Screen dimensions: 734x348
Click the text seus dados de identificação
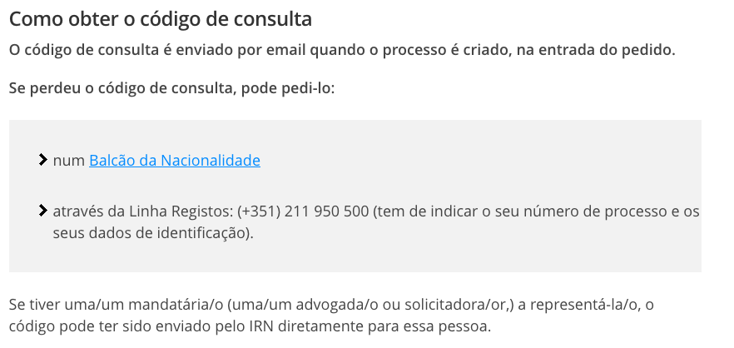[x=153, y=234]
